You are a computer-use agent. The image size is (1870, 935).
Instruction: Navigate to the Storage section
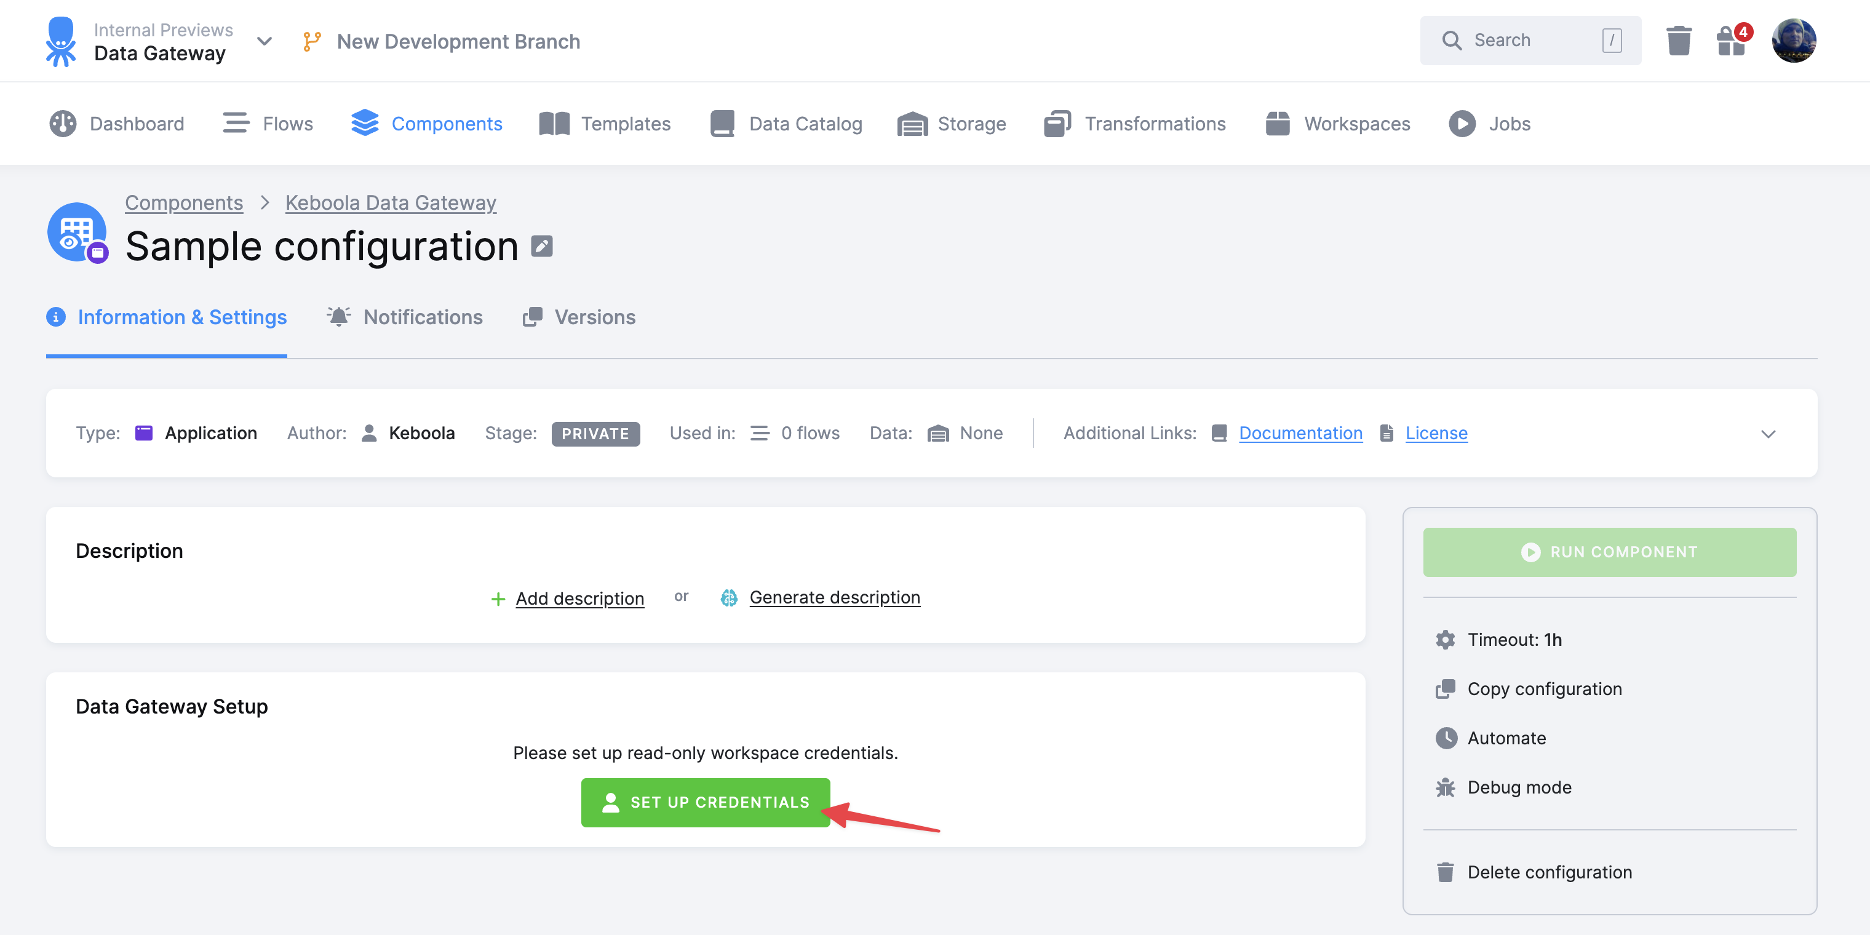(952, 124)
